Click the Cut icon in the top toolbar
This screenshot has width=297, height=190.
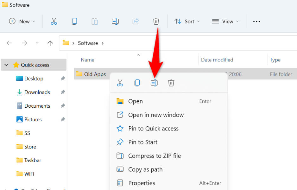pyautogui.click(x=54, y=21)
